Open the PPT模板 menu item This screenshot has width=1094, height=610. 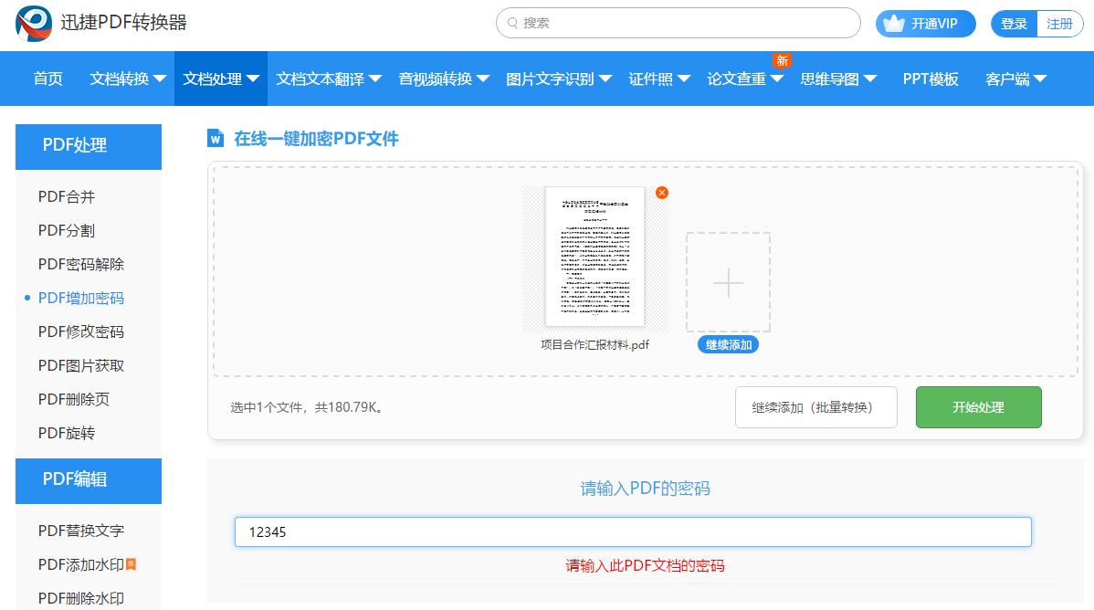(930, 79)
